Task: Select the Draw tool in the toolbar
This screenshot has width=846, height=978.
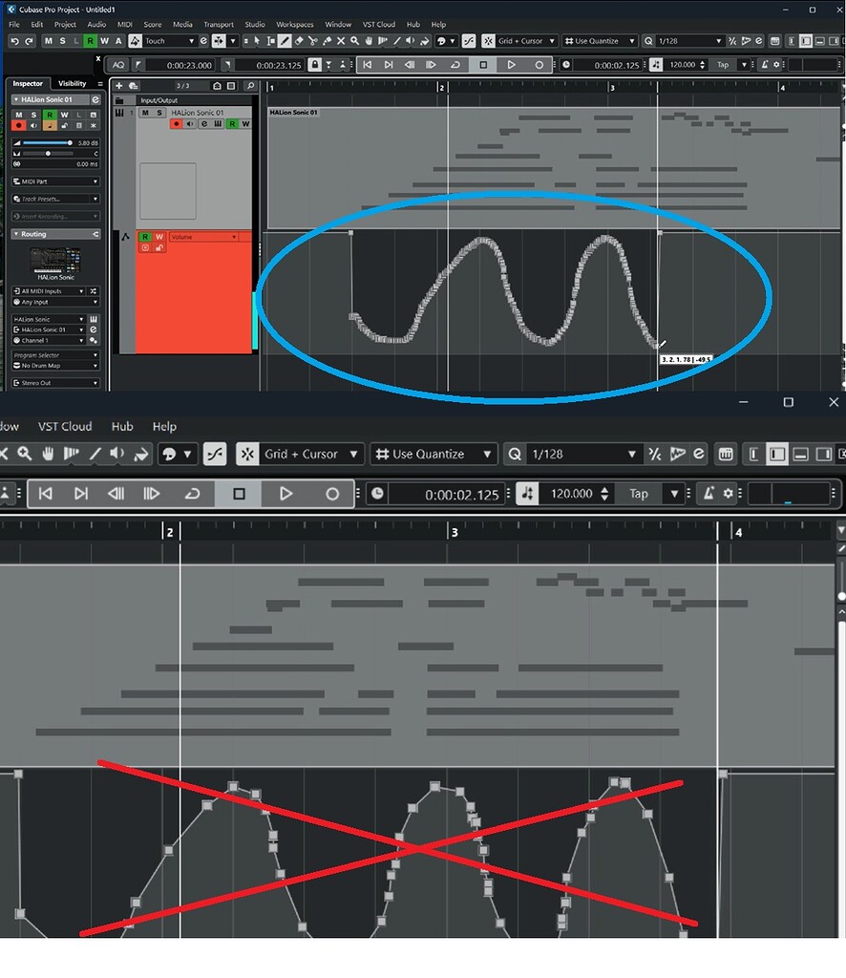Action: click(x=284, y=41)
